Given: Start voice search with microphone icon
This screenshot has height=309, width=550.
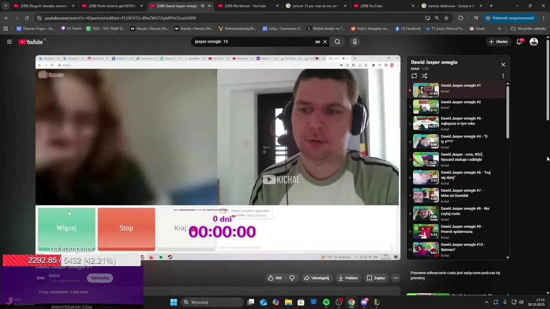Looking at the screenshot, I should point(354,42).
